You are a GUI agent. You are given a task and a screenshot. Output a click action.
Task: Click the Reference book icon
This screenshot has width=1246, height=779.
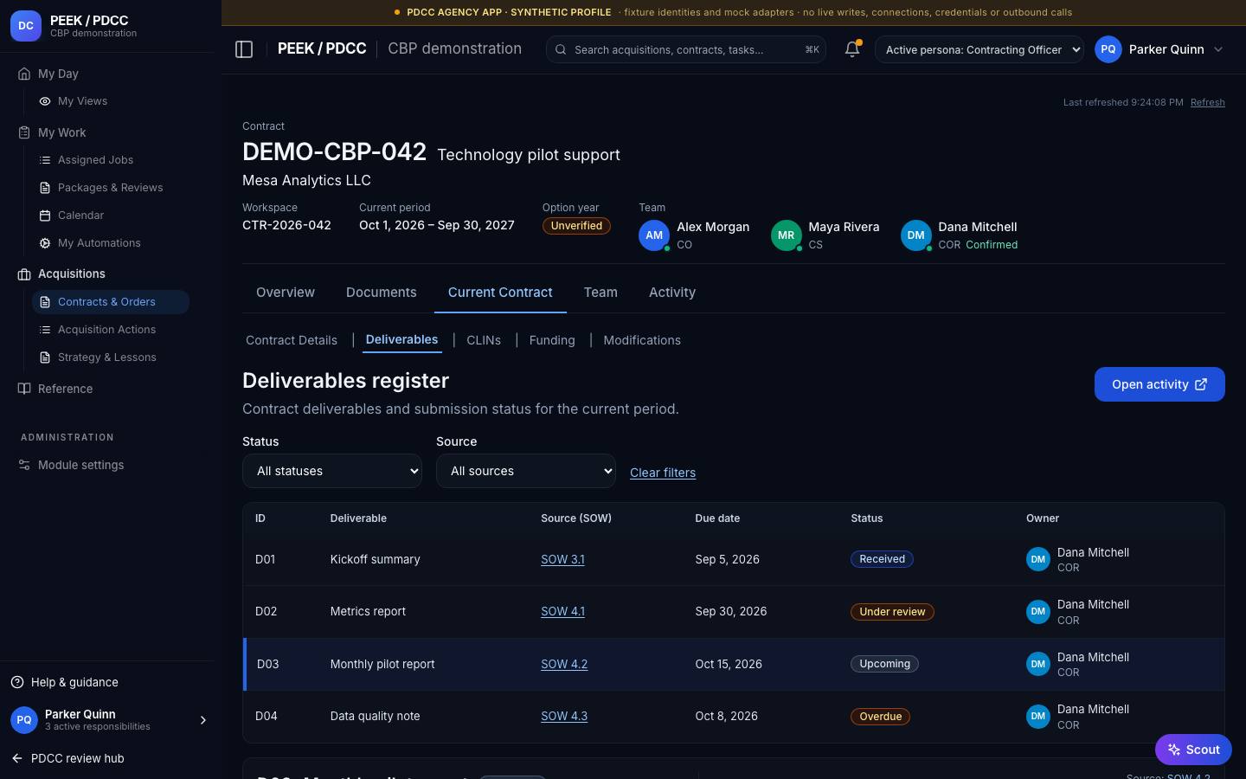pyautogui.click(x=24, y=389)
